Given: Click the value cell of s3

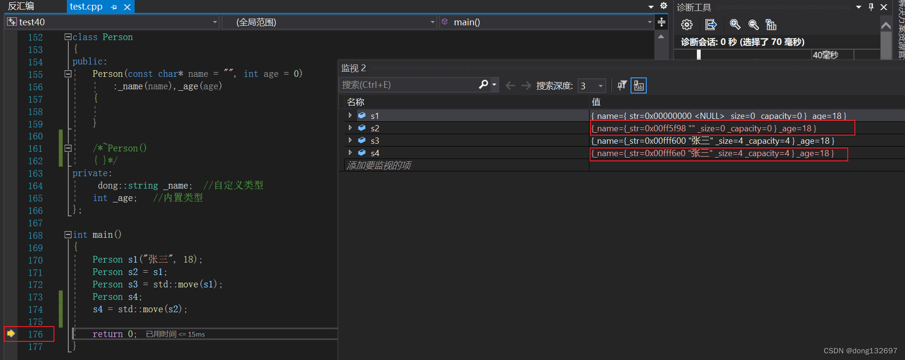Looking at the screenshot, I should [x=747, y=141].
